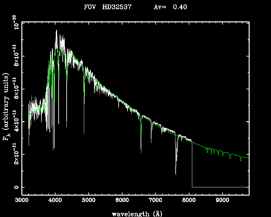Click the 8000 x-axis tick label
This screenshot has height=217, width=271.
pos(189,200)
